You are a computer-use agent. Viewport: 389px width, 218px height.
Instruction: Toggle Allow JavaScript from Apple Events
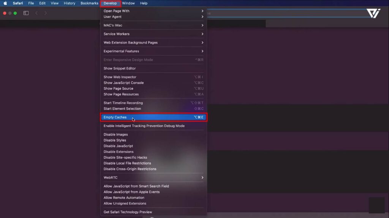pos(153,192)
